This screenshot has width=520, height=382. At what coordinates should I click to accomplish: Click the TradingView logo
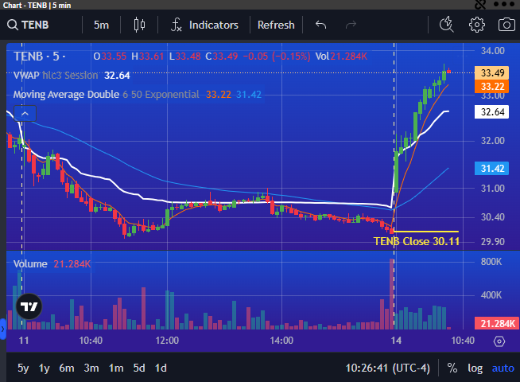[x=29, y=306]
